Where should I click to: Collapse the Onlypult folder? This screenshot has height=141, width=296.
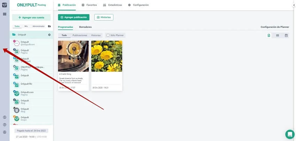coord(14,35)
